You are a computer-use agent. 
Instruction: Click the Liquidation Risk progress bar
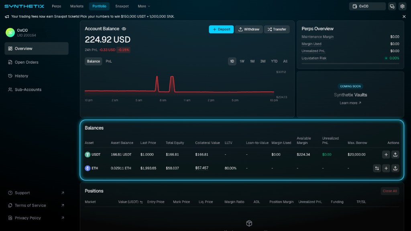(x=350, y=64)
